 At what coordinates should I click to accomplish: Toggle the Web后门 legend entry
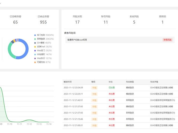43,51
